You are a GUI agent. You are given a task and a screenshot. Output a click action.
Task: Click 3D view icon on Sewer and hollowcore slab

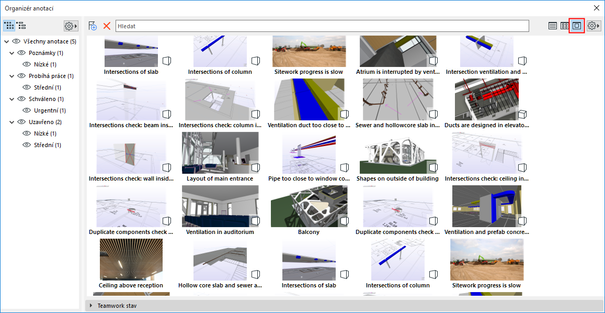[433, 114]
